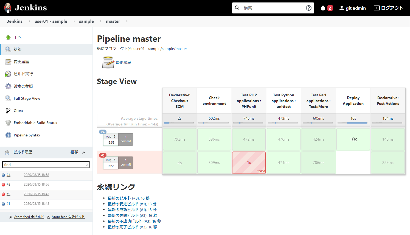Open build #4 link in history
The image size is (410, 235).
(x=9, y=175)
